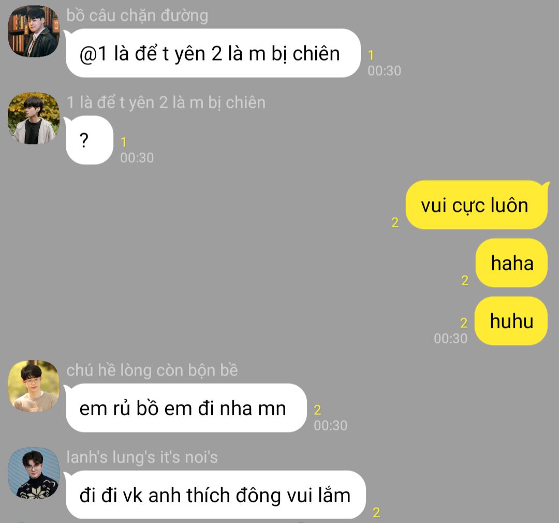Select message 'em rủ bồ em đi nha mn'
This screenshot has width=559, height=523.
click(x=186, y=408)
